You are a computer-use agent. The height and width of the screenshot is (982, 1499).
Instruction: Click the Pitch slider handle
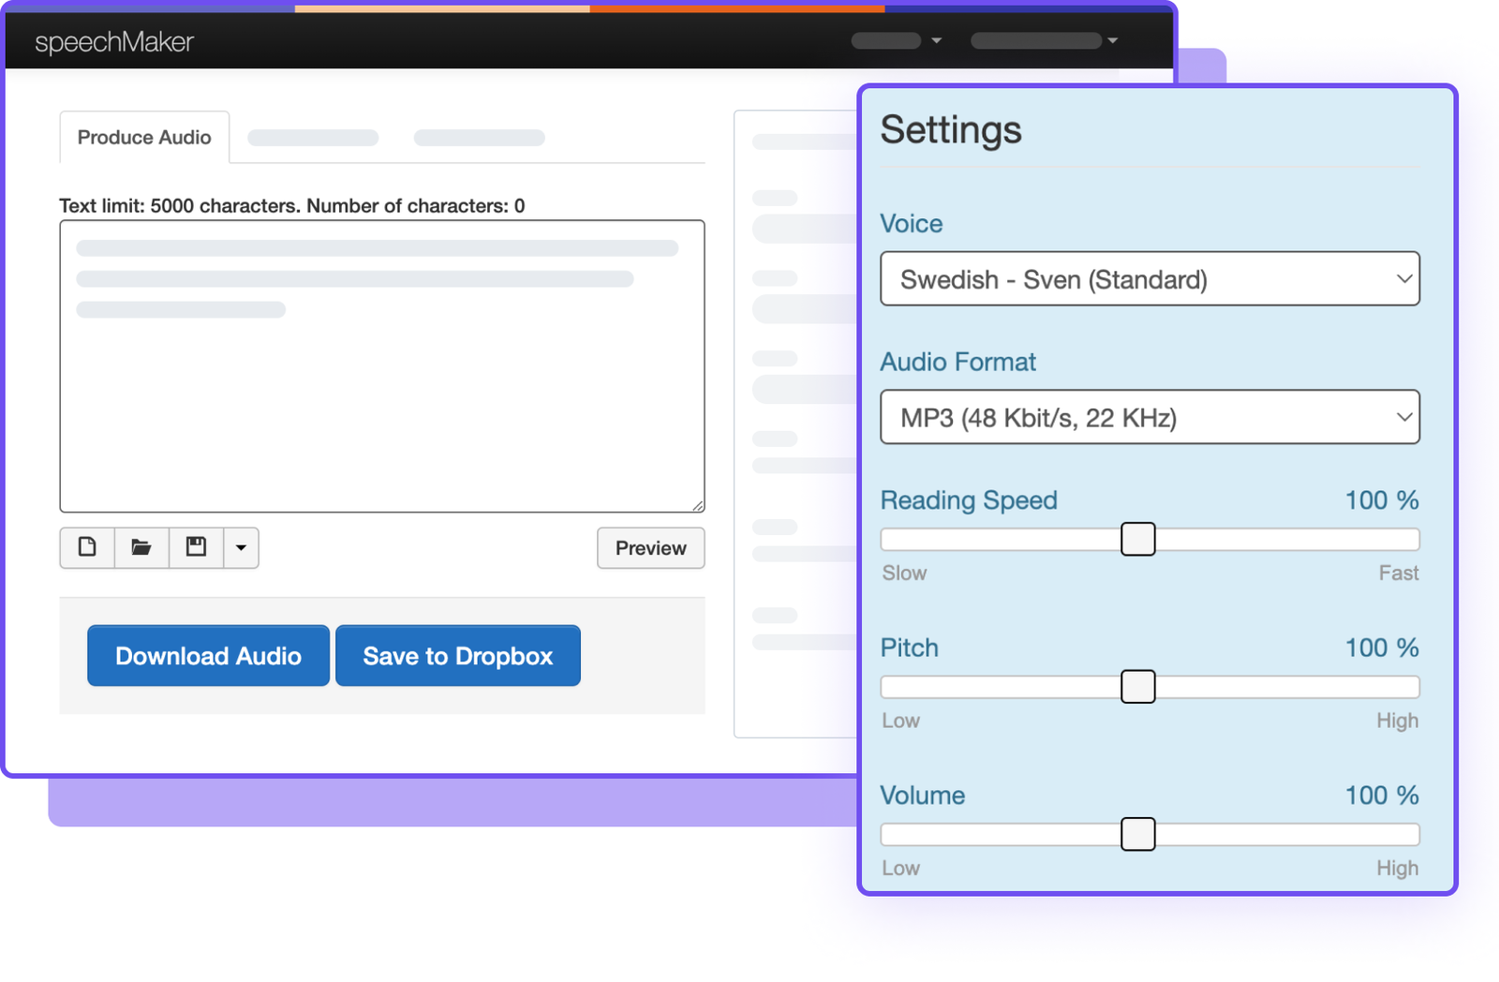coord(1137,687)
